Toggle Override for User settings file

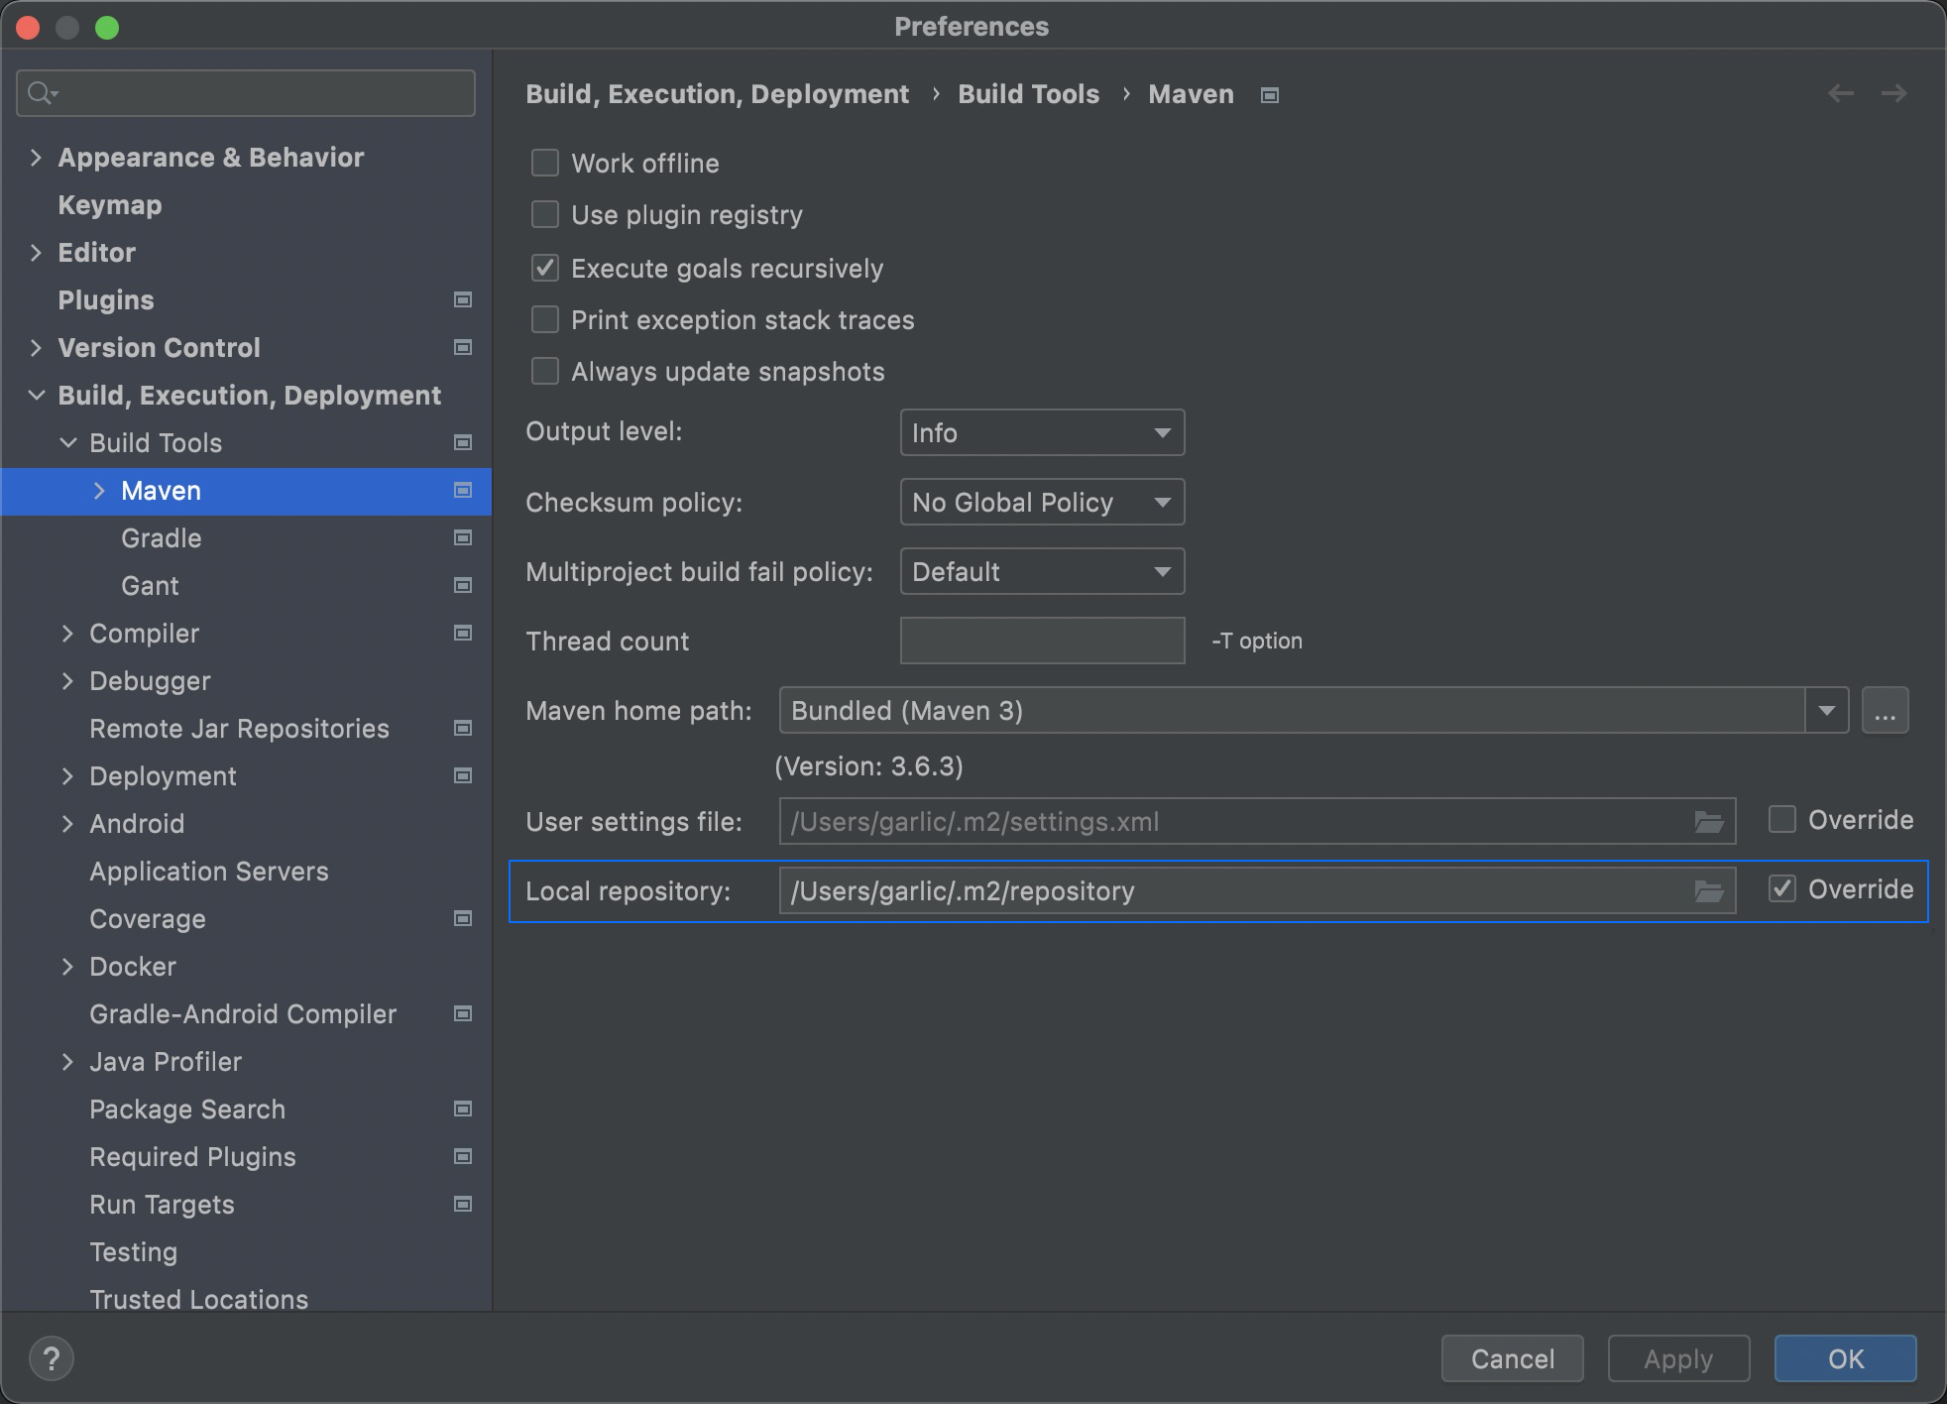click(1781, 820)
